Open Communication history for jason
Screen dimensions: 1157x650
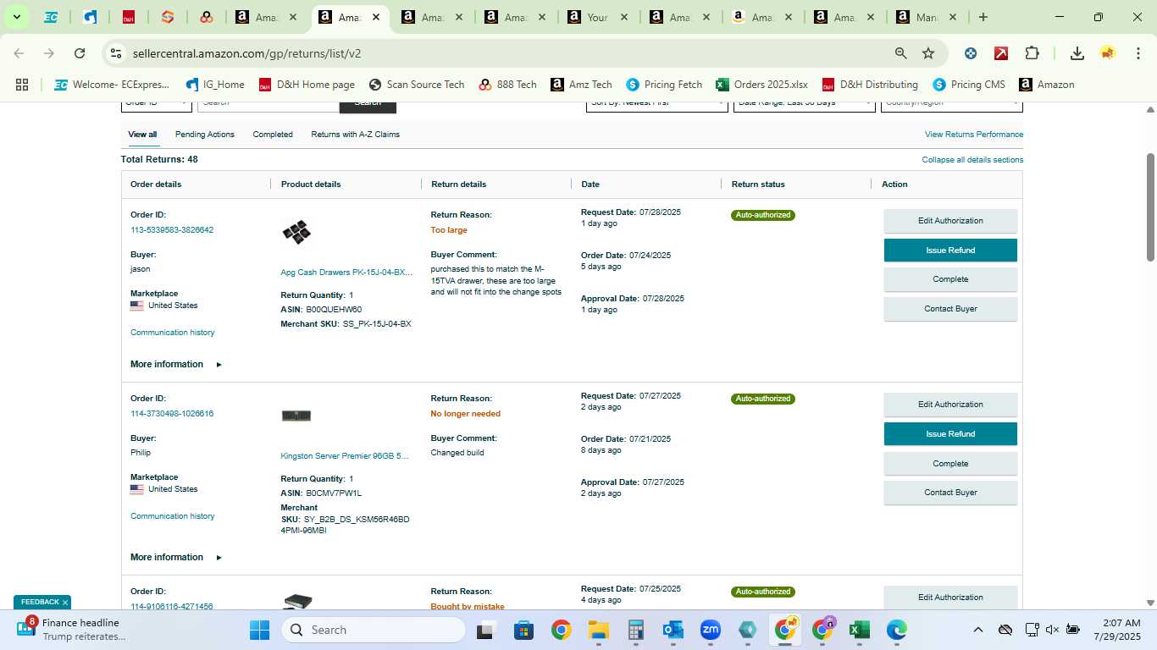tap(173, 333)
